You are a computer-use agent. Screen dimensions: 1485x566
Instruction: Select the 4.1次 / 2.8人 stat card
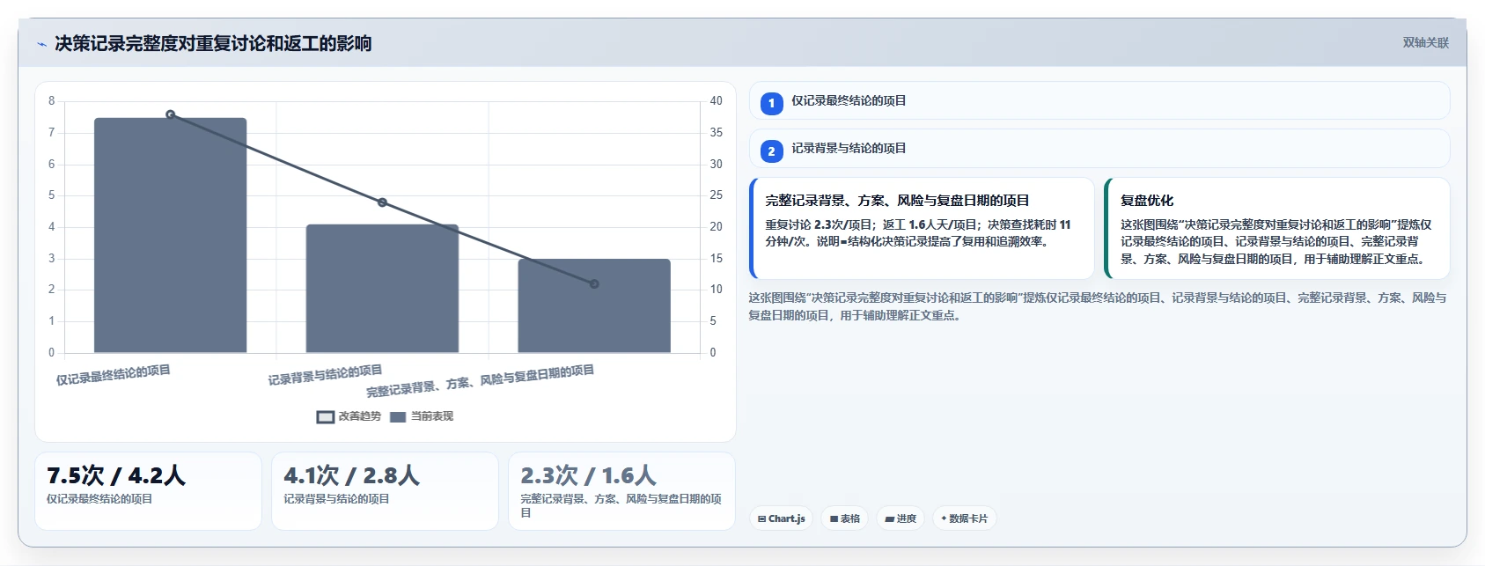(x=385, y=491)
